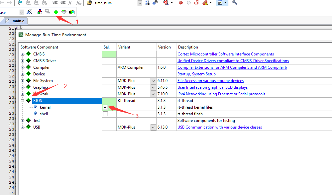Open the Network MDK-Plus variant dropdown
Image resolution: width=332 pixels, height=195 pixels.
pos(153,94)
